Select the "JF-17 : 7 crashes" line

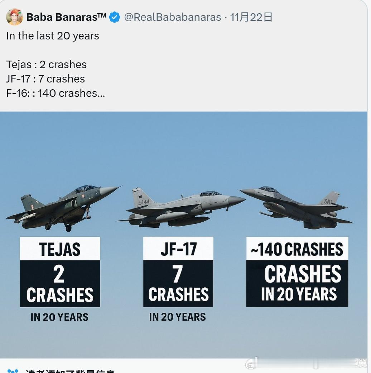[x=45, y=79]
